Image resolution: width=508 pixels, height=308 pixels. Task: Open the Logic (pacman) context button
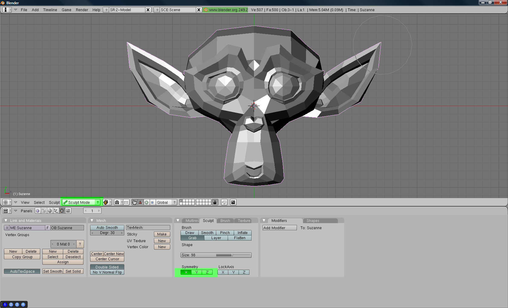pyautogui.click(x=37, y=211)
